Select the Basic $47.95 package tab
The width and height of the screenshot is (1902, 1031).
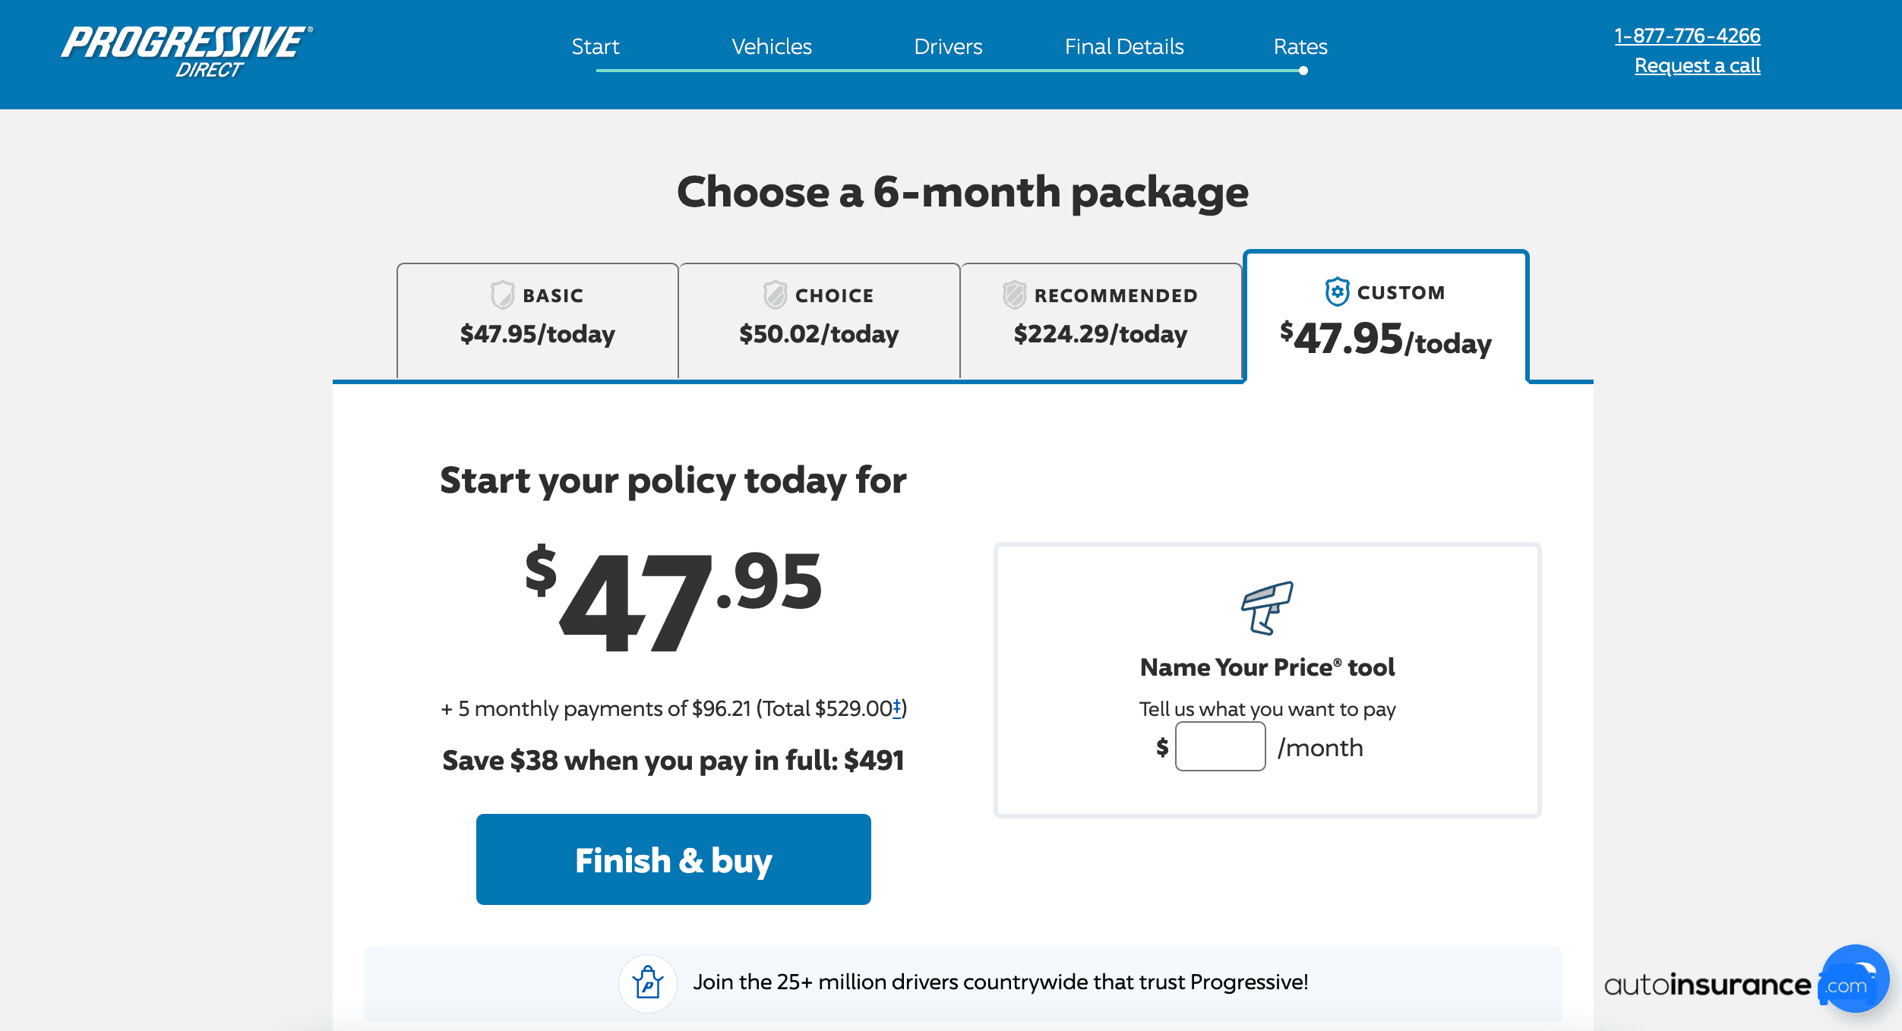pyautogui.click(x=537, y=320)
